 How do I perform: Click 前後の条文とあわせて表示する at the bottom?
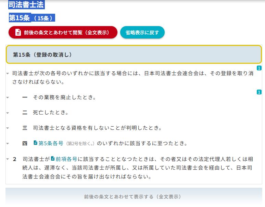tap(134, 197)
